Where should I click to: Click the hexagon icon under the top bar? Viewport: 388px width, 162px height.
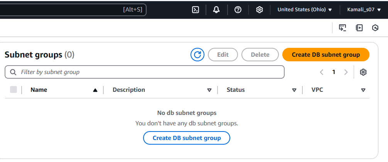375,28
